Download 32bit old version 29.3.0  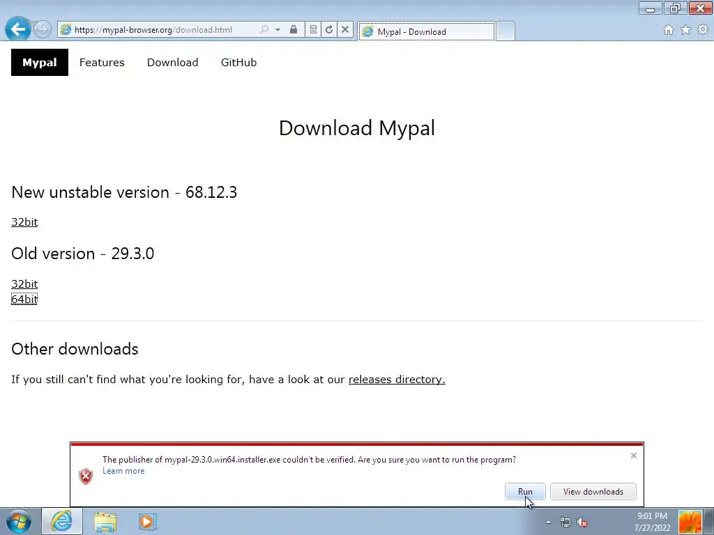24,284
